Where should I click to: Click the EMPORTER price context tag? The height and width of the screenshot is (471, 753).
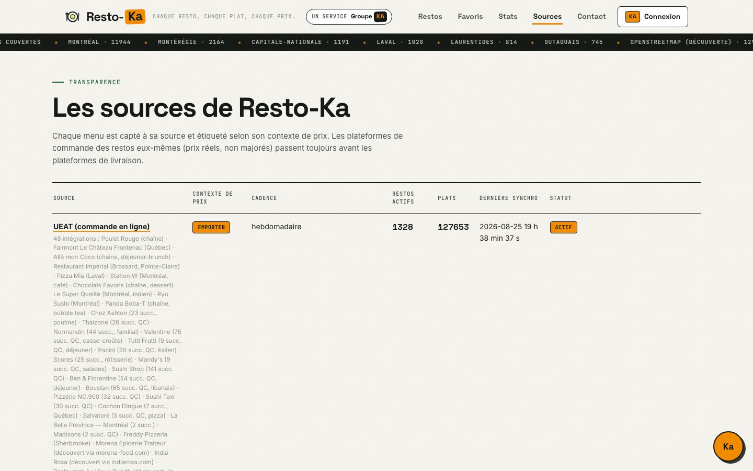[x=211, y=227]
